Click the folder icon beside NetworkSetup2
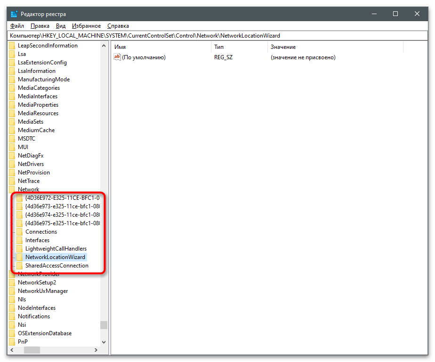The height and width of the screenshot is (362, 435). (x=12, y=283)
